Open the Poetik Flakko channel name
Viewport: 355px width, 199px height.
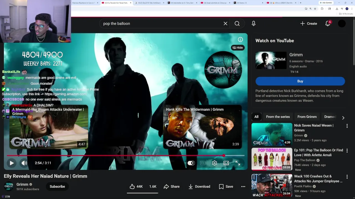coord(303,186)
